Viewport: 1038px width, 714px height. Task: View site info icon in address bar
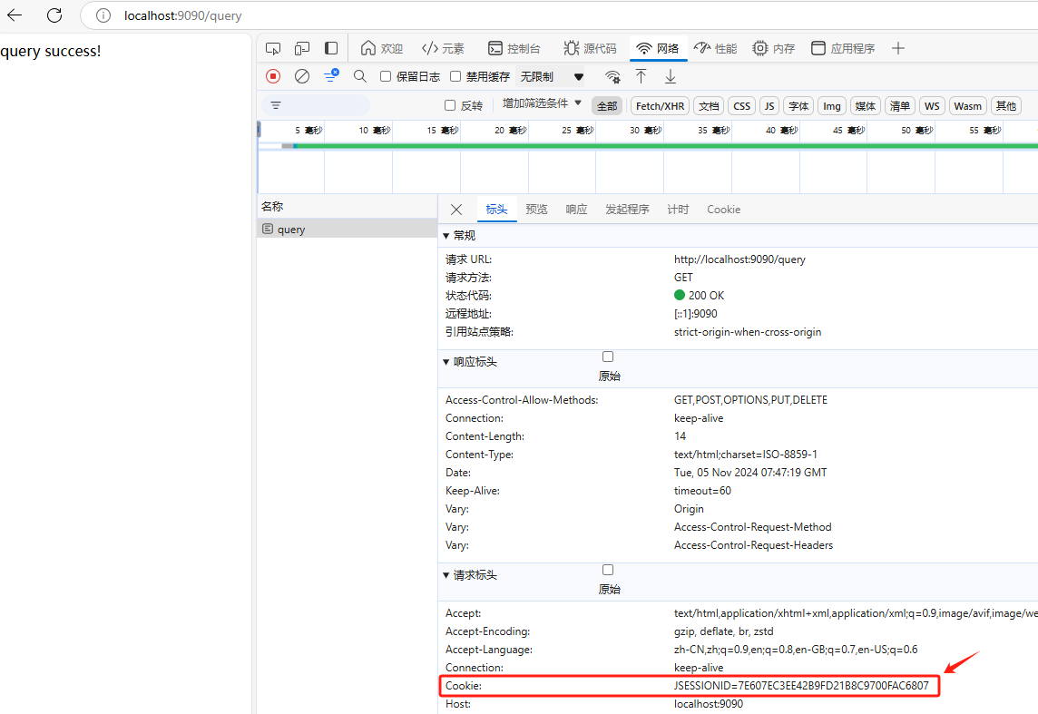pos(103,15)
